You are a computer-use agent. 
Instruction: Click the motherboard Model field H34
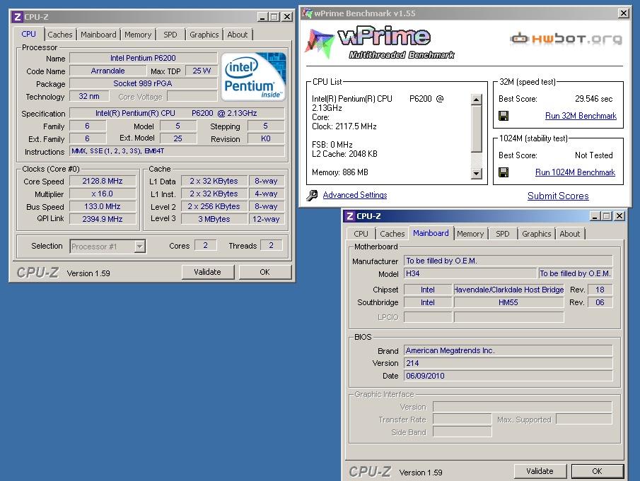(470, 273)
